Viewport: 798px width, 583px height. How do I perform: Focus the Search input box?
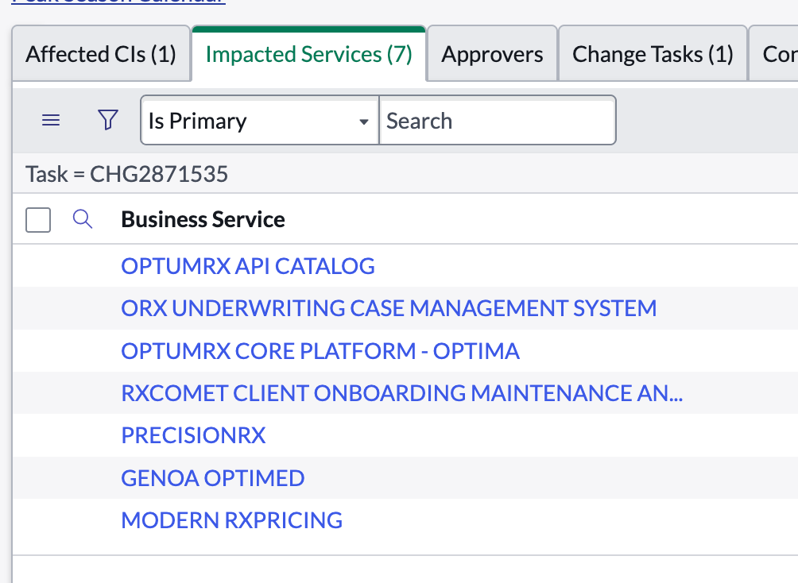pos(498,121)
